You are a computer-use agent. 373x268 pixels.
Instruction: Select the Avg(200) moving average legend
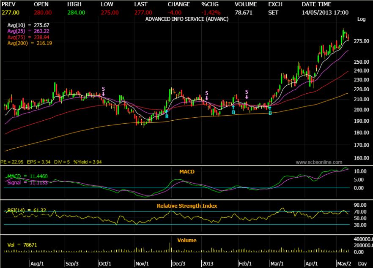click(x=30, y=43)
